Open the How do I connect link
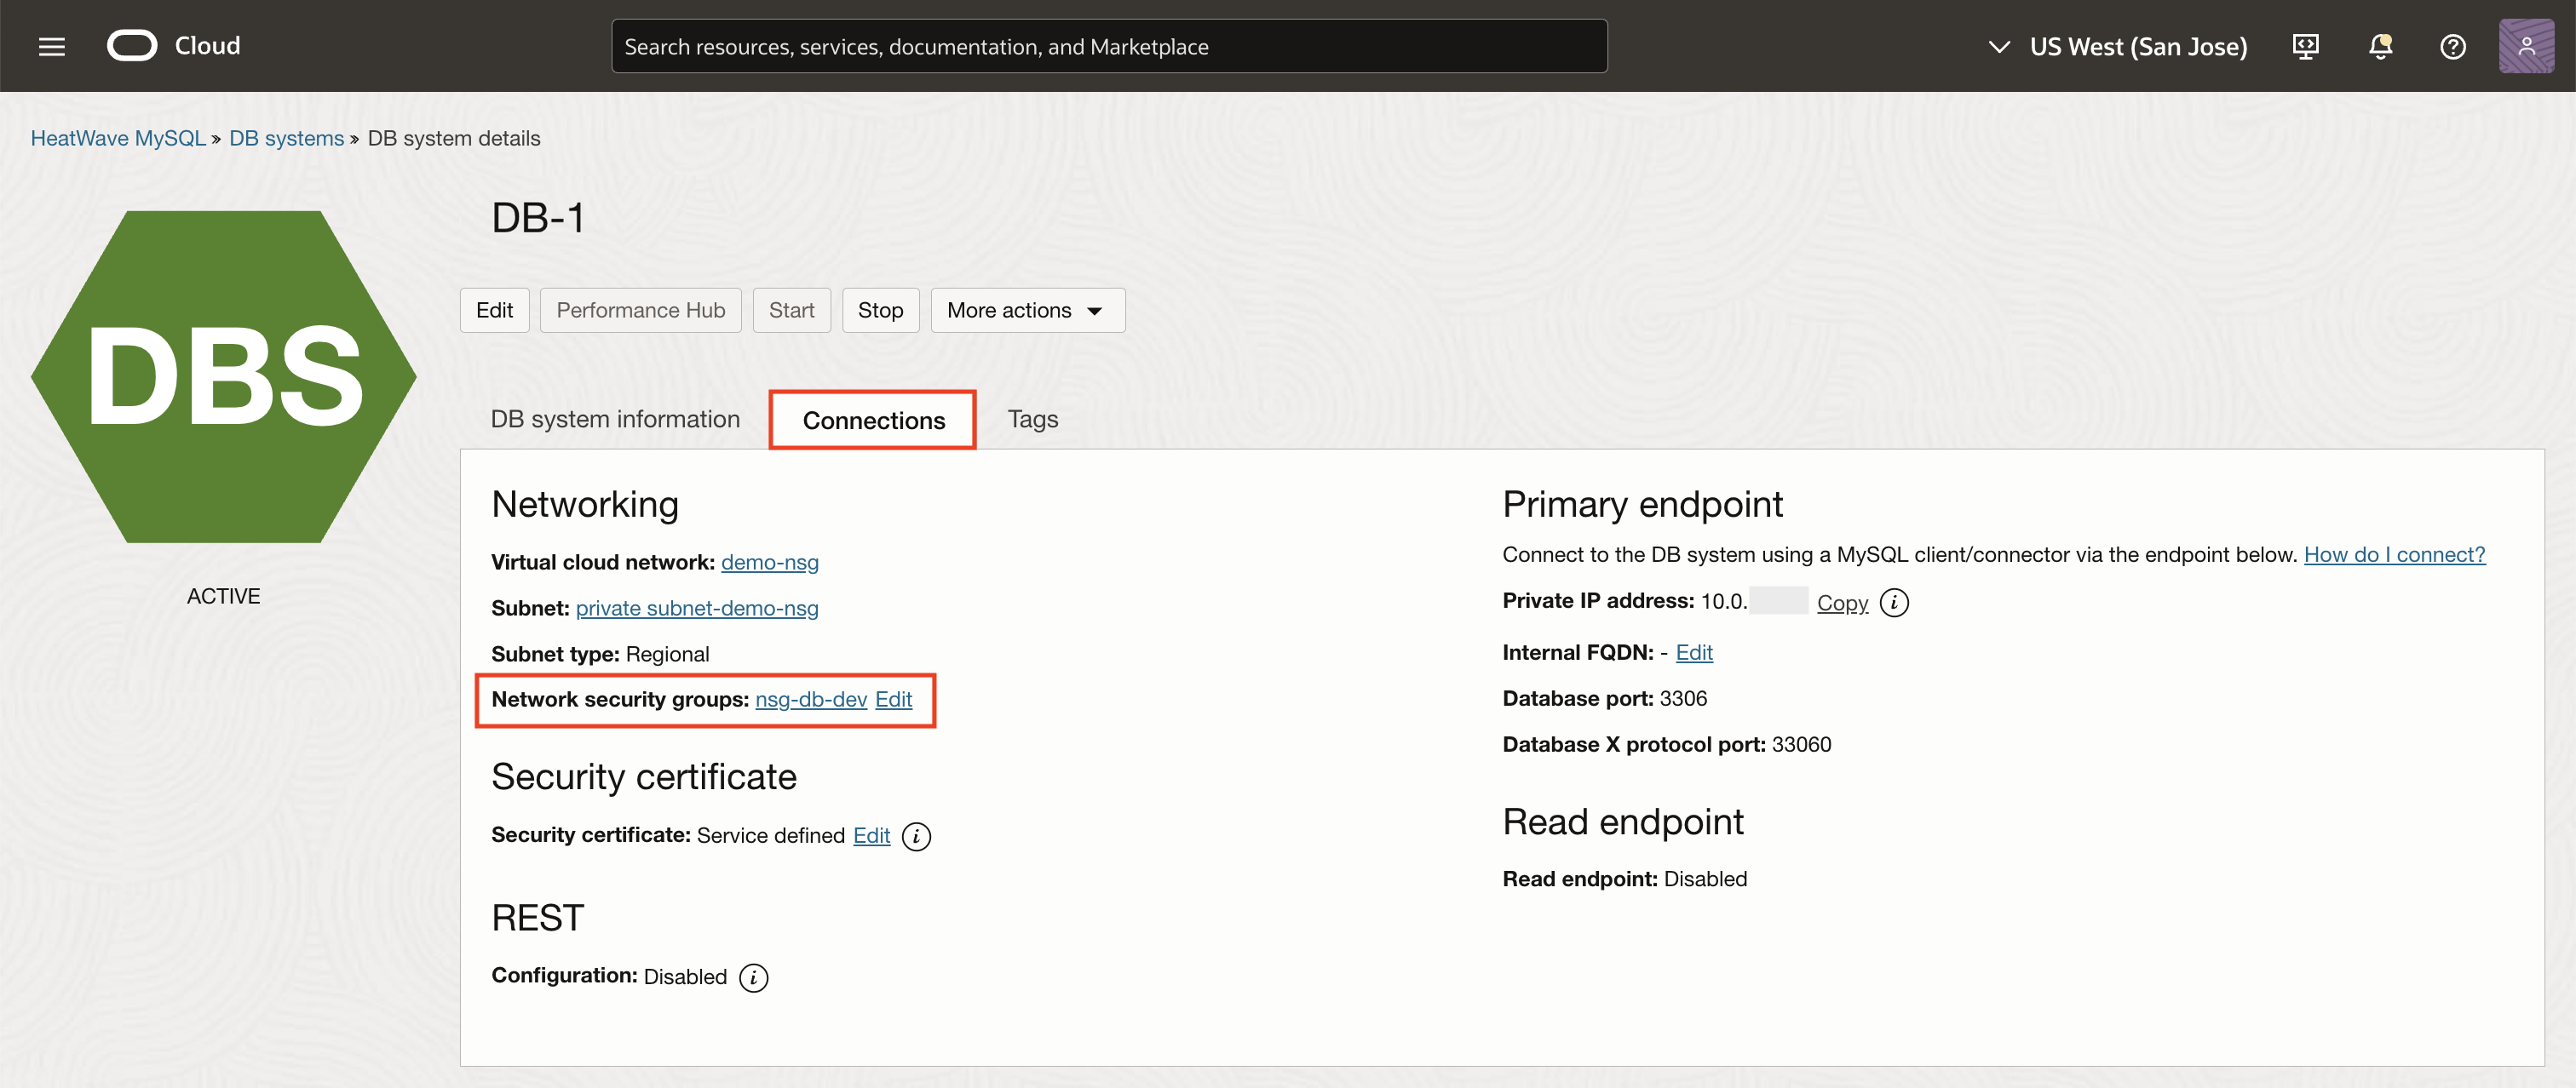Screen dimensions: 2576x1088 click(x=2394, y=554)
